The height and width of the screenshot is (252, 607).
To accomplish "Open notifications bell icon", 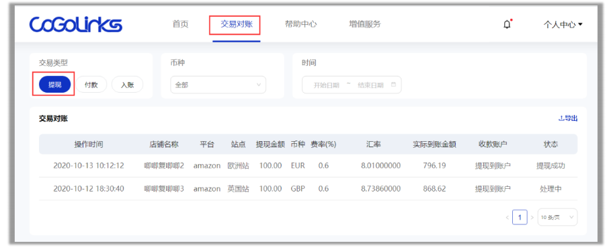I will (x=507, y=24).
